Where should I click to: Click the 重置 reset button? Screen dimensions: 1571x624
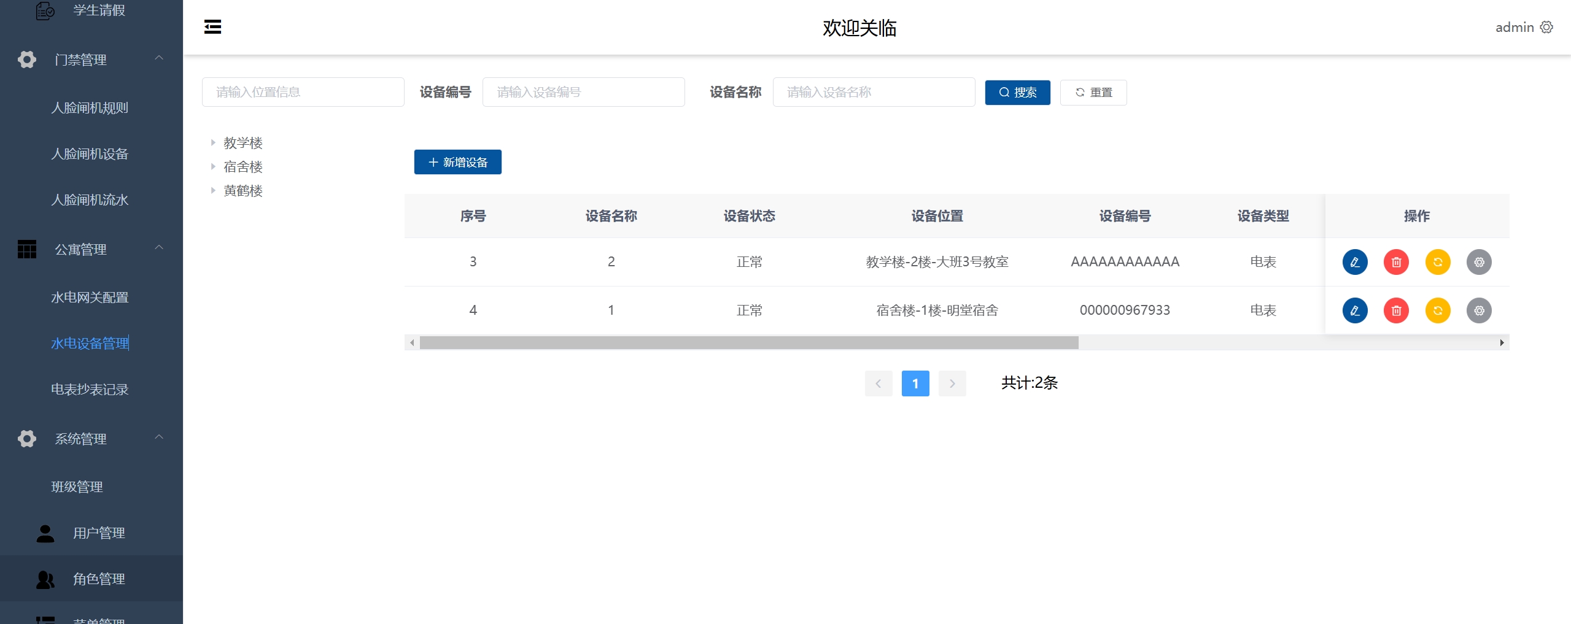1093,93
